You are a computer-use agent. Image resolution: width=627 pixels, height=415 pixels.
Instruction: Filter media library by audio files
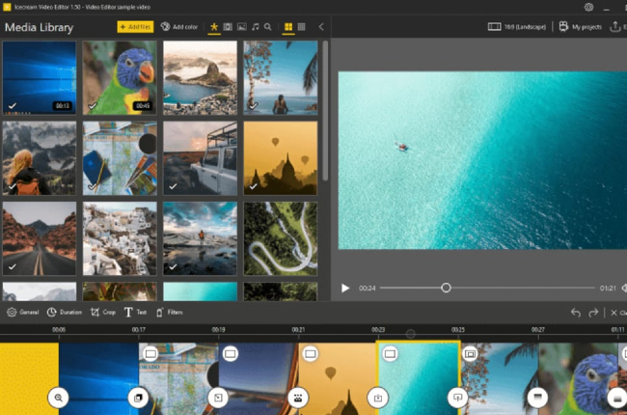tap(255, 27)
